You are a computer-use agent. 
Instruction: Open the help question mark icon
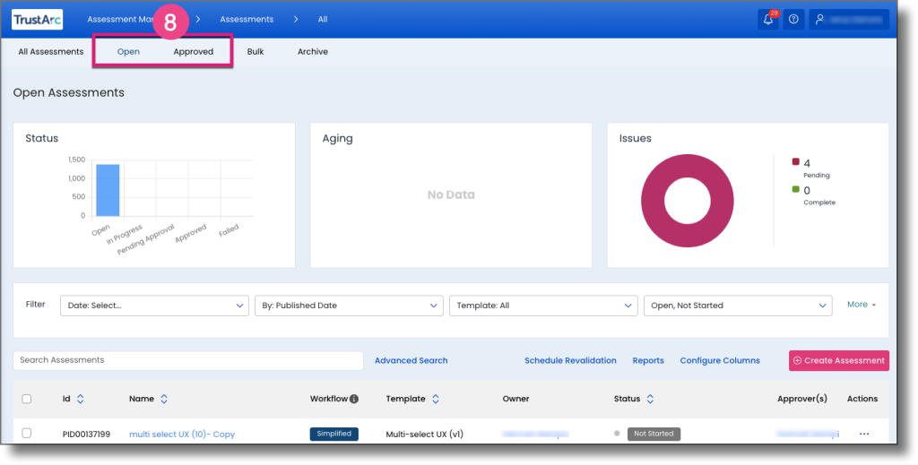pos(793,20)
